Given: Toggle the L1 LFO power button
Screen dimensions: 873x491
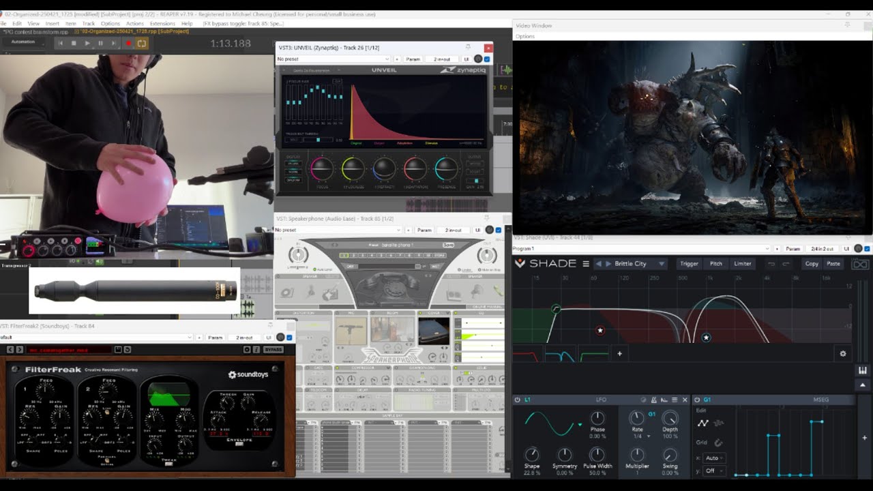Looking at the screenshot, I should (518, 400).
